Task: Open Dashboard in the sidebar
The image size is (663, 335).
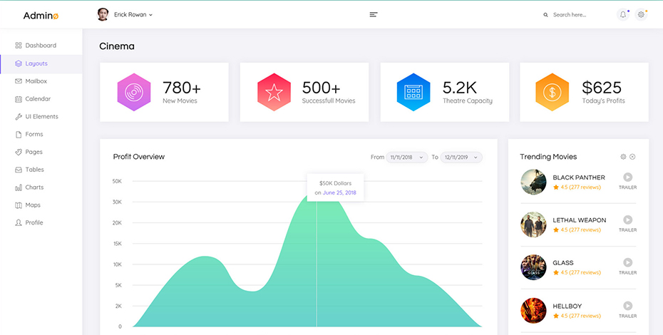Action: click(40, 46)
